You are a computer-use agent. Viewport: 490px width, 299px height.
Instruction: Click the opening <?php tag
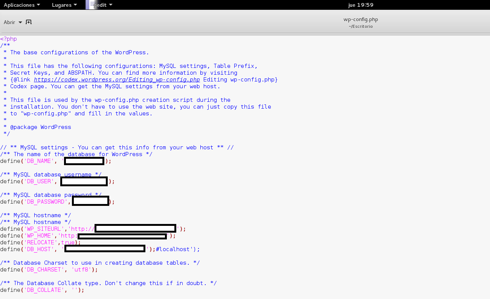9,39
